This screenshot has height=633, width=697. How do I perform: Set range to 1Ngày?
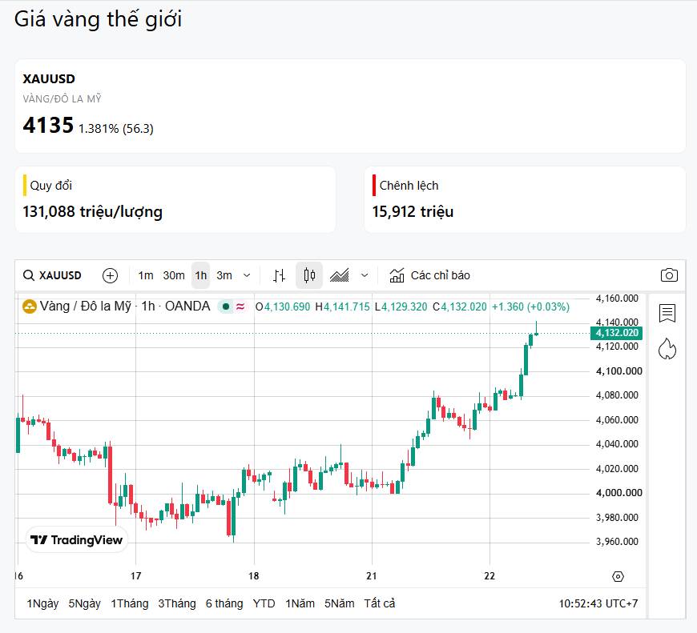(x=42, y=603)
